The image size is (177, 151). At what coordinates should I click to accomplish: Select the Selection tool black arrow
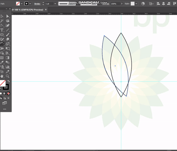point(2,16)
